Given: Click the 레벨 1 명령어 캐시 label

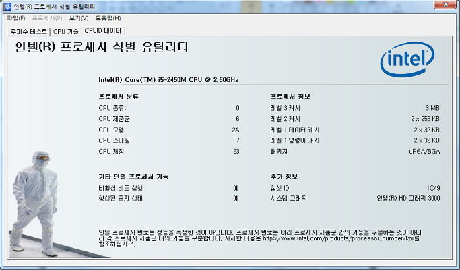Looking at the screenshot, I should [295, 140].
